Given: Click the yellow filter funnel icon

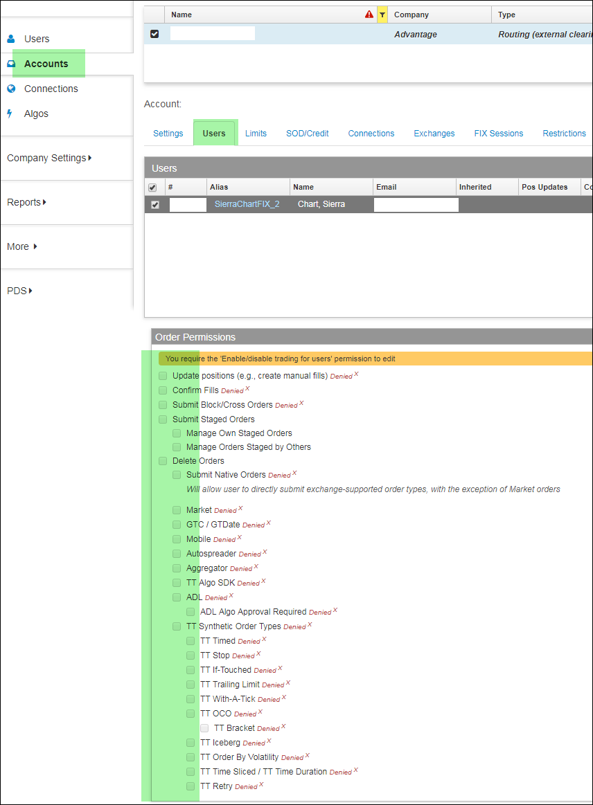Looking at the screenshot, I should point(382,15).
